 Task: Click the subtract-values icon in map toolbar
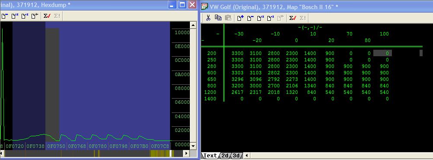[250, 18]
